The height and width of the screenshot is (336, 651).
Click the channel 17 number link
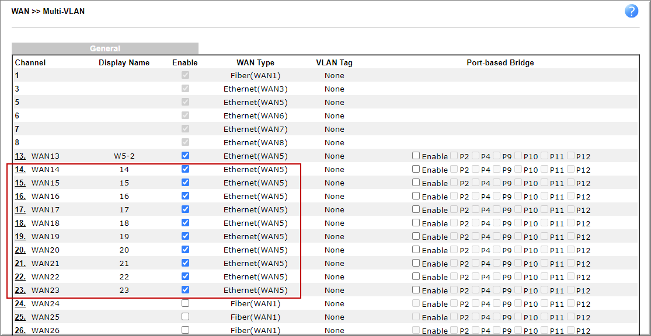(x=20, y=210)
